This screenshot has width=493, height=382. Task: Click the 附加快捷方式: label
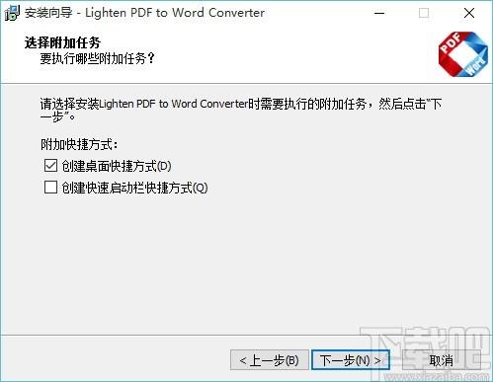79,144
